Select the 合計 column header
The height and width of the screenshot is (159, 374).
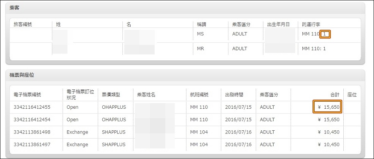click(x=335, y=95)
